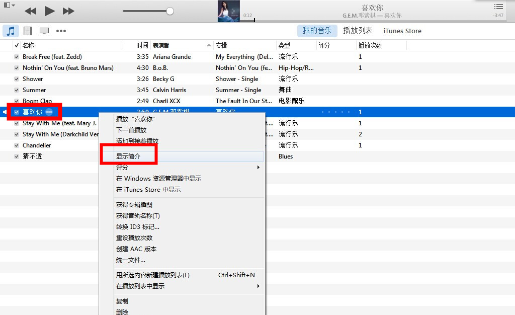Click the album The Fault In Our St...
The image size is (515, 315).
pyautogui.click(x=244, y=101)
